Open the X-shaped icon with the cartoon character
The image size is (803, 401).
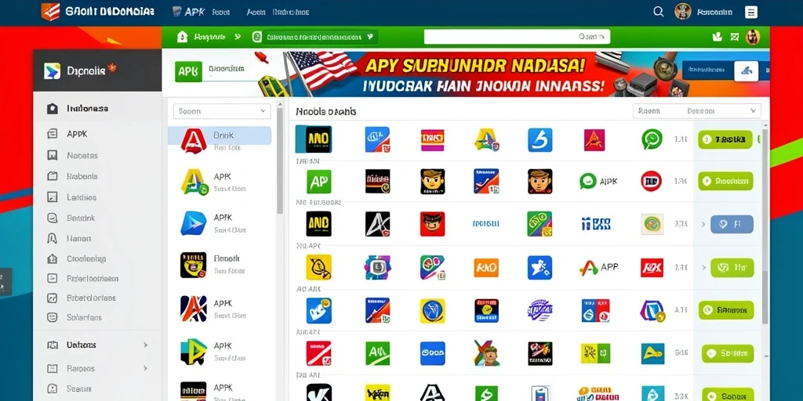pos(486,353)
